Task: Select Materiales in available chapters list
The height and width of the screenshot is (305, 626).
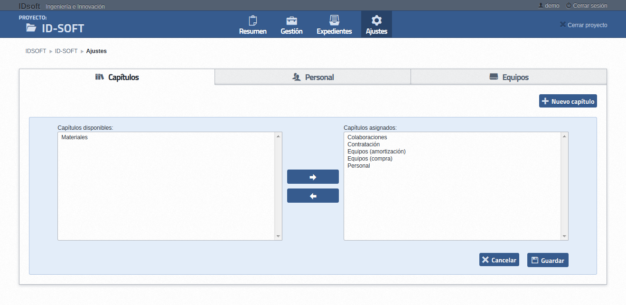Action: coord(75,137)
